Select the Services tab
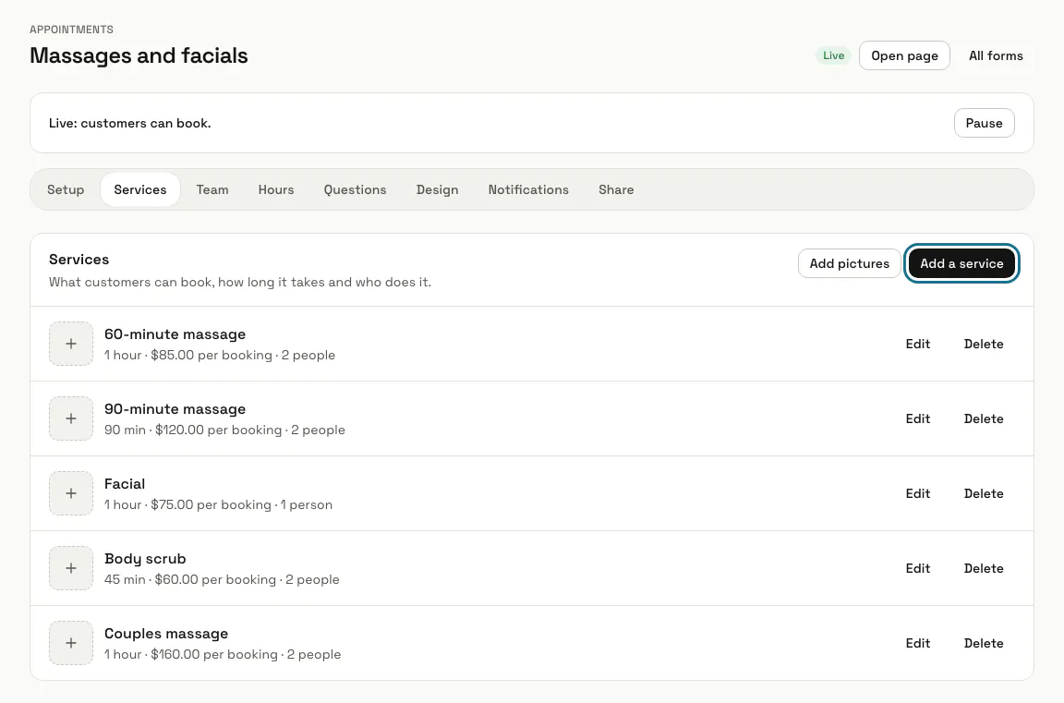Image resolution: width=1064 pixels, height=703 pixels. point(140,189)
